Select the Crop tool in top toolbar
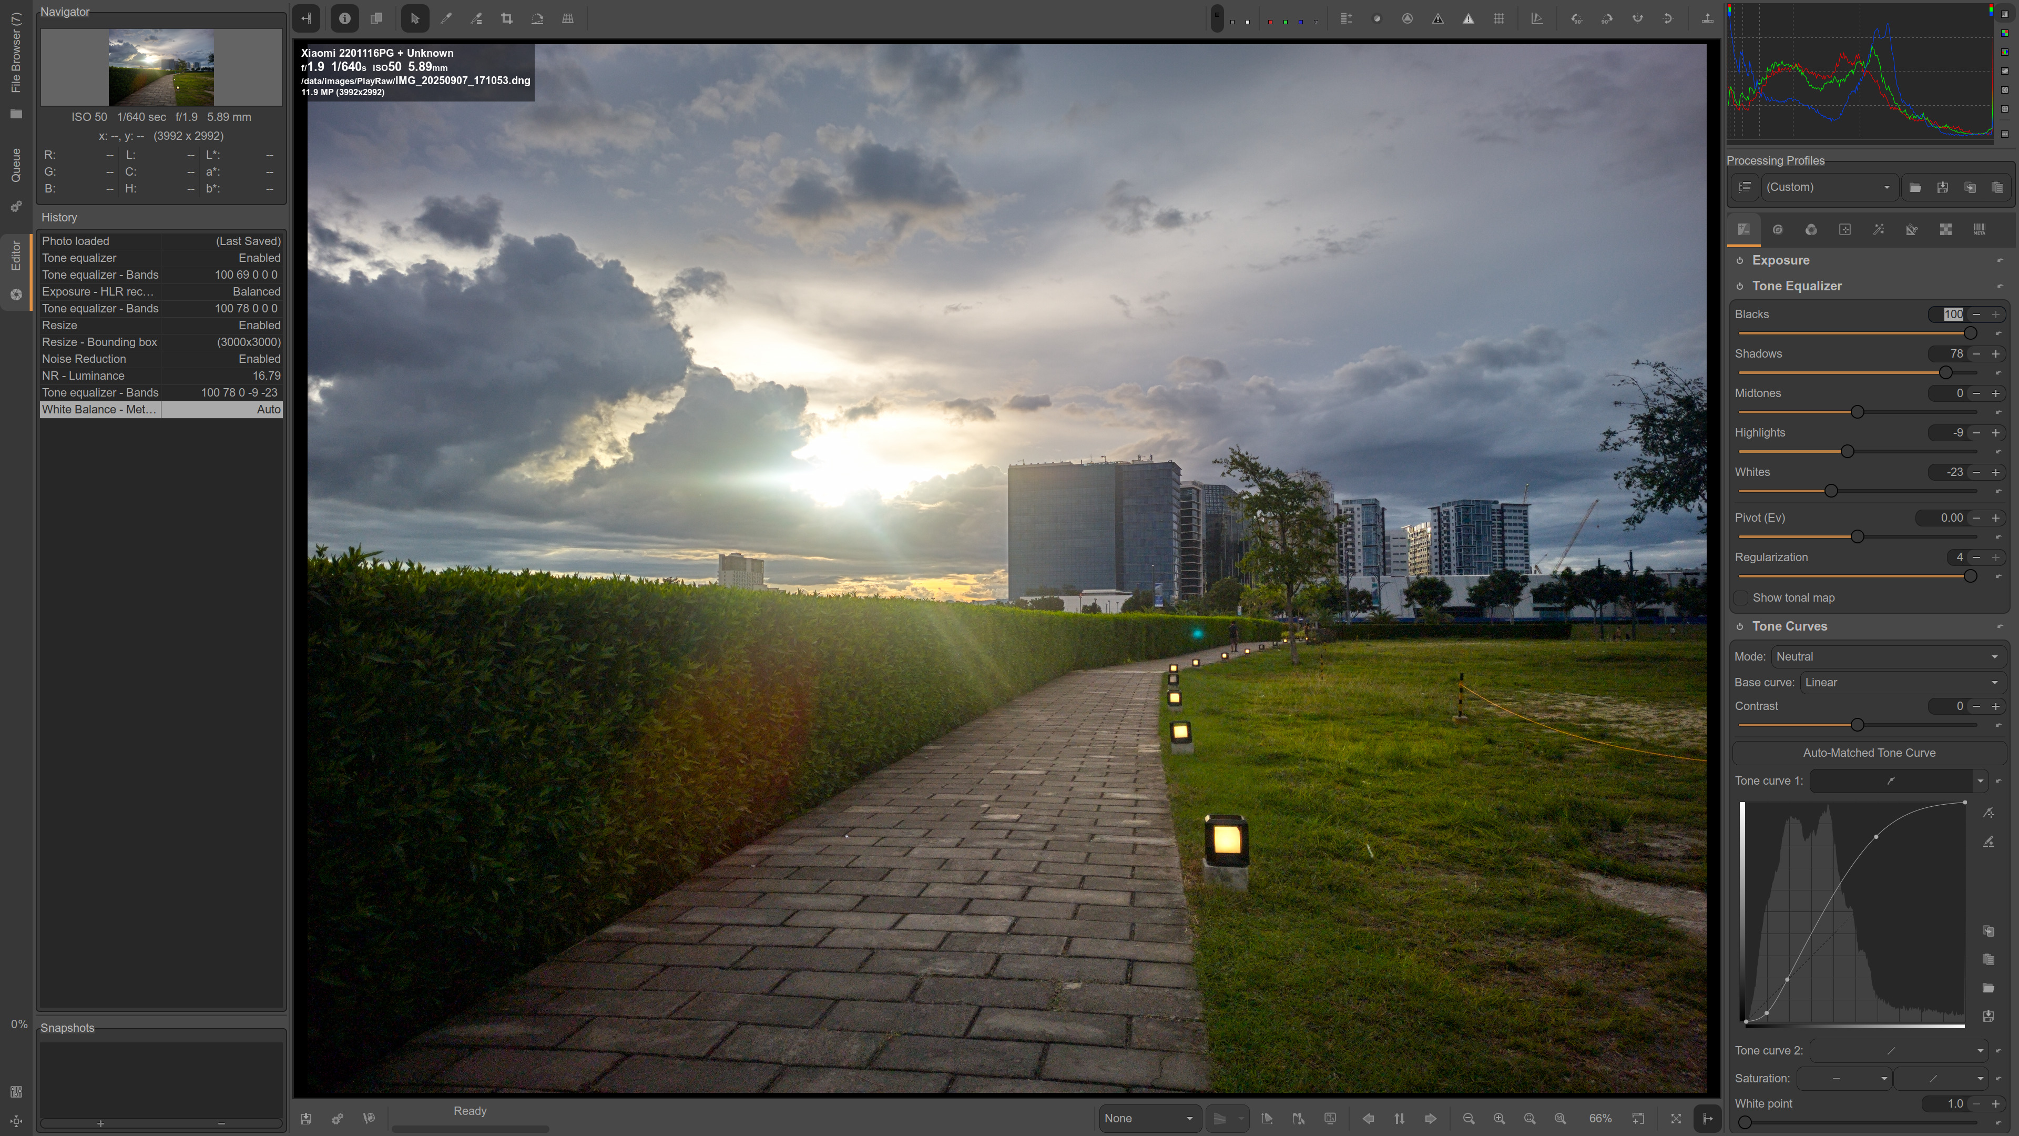Viewport: 2019px width, 1136px height. tap(506, 19)
